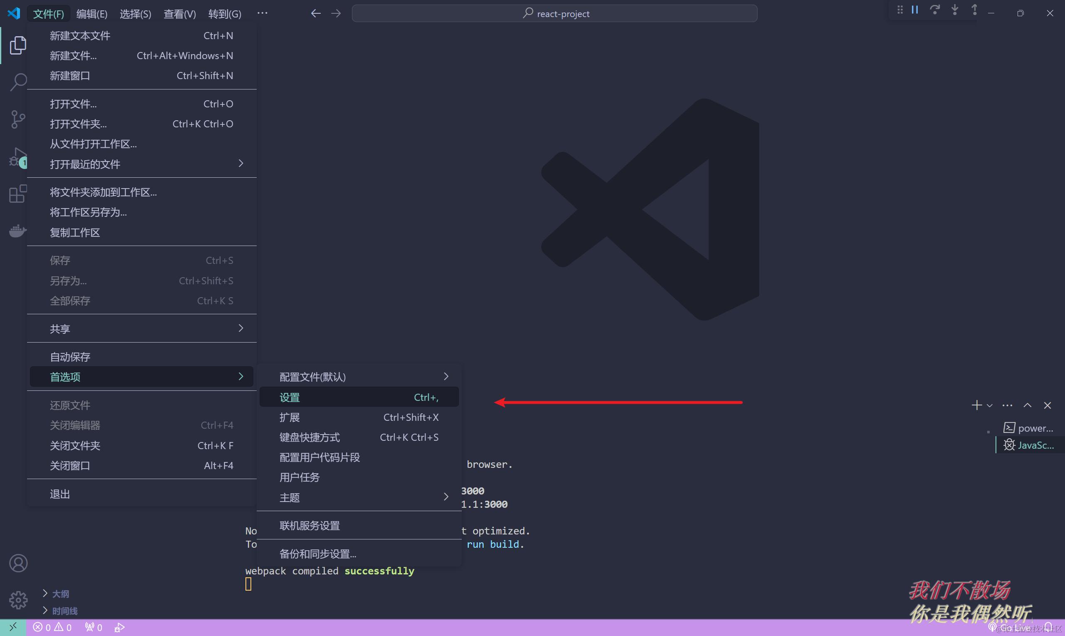Click the Manage gear icon
This screenshot has height=636, width=1065.
[18, 600]
